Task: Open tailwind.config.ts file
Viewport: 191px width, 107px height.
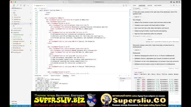Action: pyautogui.click(x=18, y=50)
